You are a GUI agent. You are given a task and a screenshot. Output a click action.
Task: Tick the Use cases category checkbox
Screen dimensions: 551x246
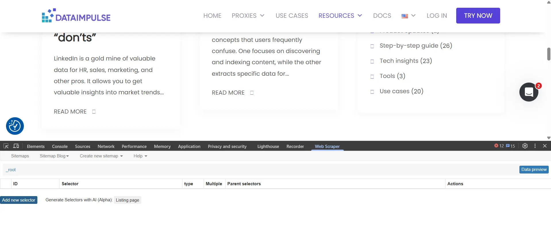[372, 92]
